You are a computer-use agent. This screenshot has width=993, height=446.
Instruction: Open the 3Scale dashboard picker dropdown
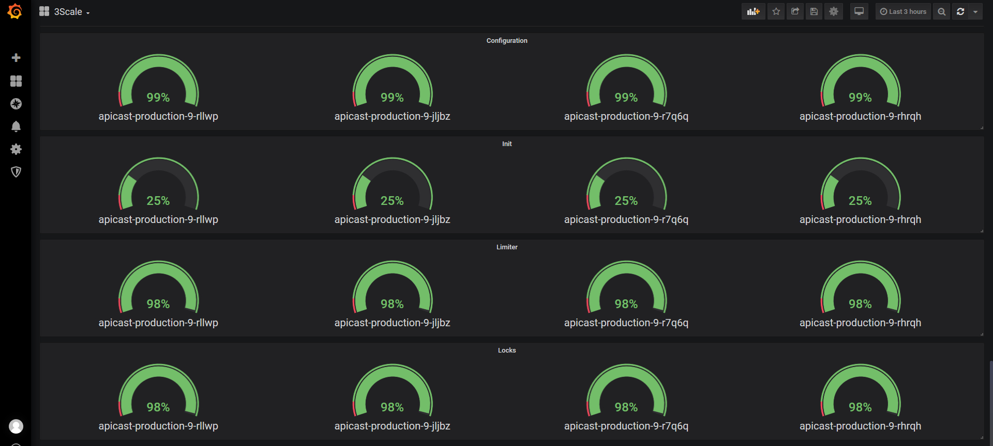(x=65, y=11)
